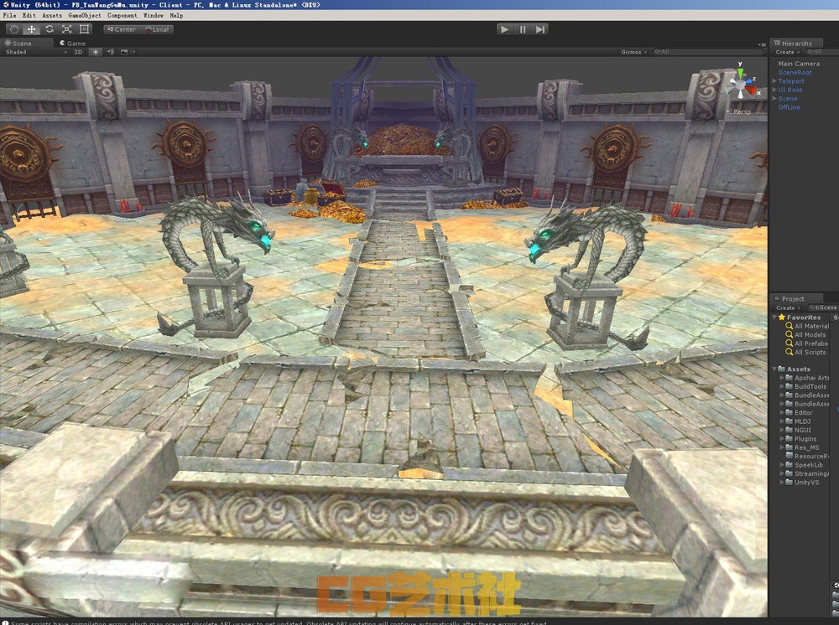Expand the Teleport object
The height and width of the screenshot is (625, 839).
(x=774, y=81)
